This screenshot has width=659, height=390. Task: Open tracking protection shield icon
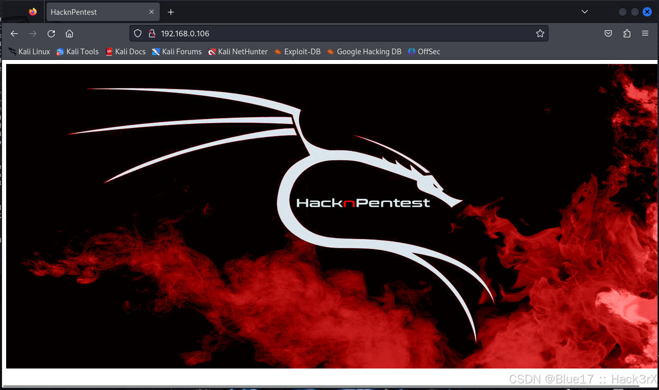(137, 33)
